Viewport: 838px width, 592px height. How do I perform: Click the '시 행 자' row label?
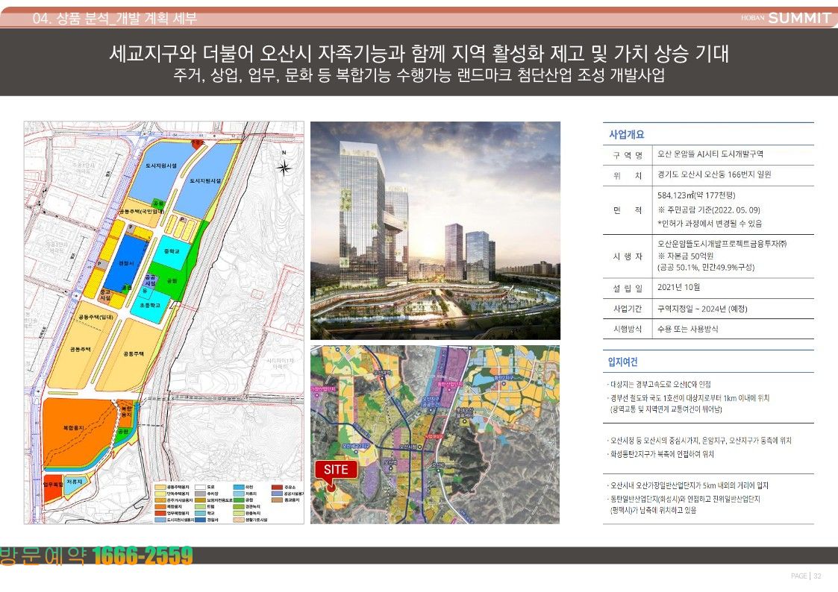pyautogui.click(x=628, y=256)
